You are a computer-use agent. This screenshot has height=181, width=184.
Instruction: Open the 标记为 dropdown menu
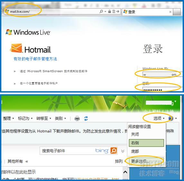[x=25, y=119]
